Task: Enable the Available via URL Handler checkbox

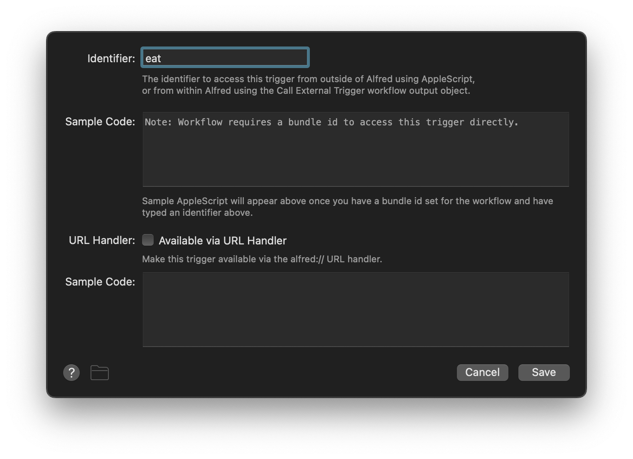Action: (x=148, y=240)
